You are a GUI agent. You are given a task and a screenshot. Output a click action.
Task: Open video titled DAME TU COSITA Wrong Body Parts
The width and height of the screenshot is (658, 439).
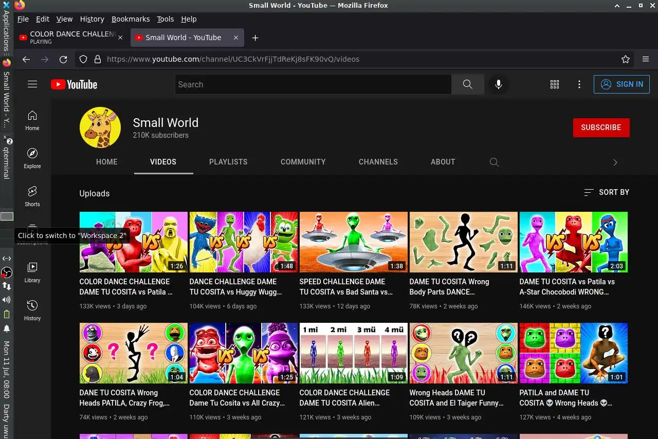[x=449, y=287]
